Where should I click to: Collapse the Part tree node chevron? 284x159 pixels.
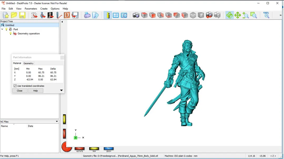[2, 29]
